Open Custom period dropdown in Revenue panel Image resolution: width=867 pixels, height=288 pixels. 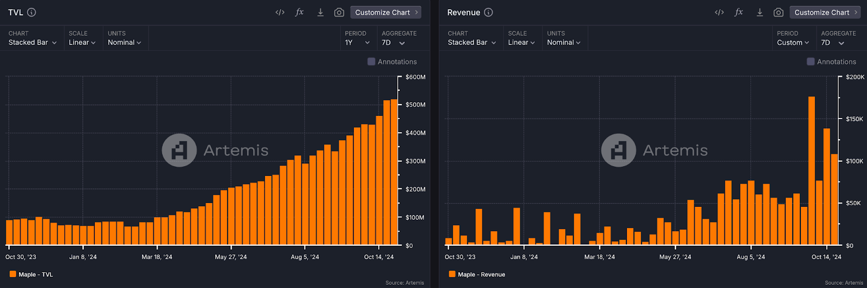point(793,43)
